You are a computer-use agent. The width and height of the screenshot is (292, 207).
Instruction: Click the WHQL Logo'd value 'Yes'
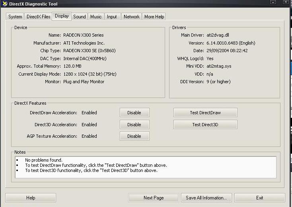tap(210, 59)
